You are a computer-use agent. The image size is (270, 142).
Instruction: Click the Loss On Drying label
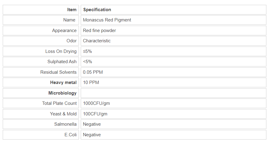61,51
